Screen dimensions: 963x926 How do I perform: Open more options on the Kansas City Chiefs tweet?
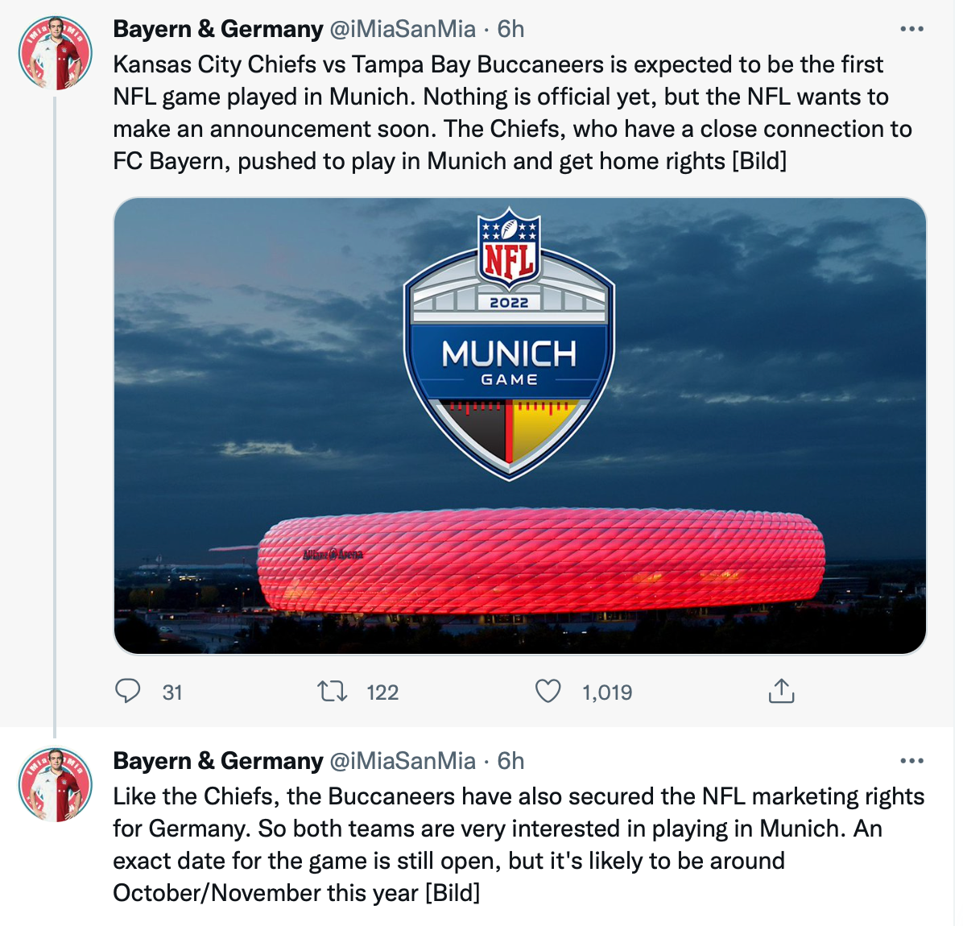(x=911, y=29)
